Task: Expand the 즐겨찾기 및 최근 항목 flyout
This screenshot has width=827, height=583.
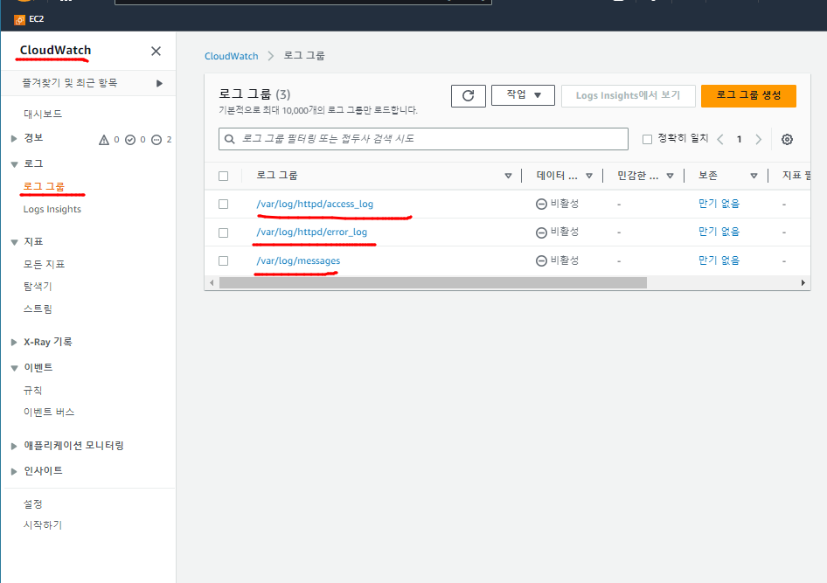Action: pyautogui.click(x=159, y=83)
